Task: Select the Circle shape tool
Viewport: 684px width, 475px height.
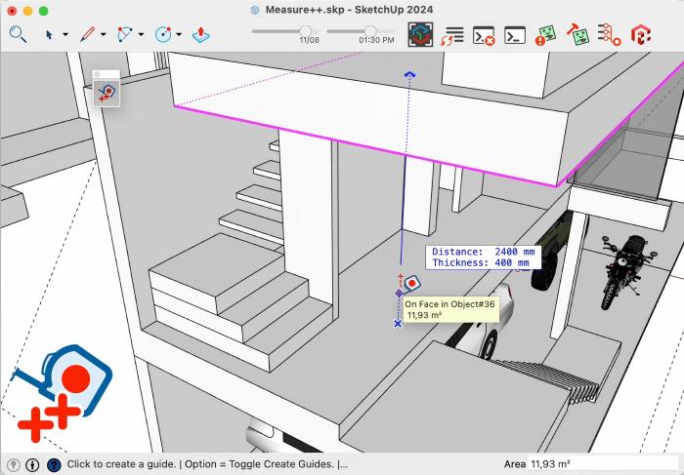Action: point(163,34)
